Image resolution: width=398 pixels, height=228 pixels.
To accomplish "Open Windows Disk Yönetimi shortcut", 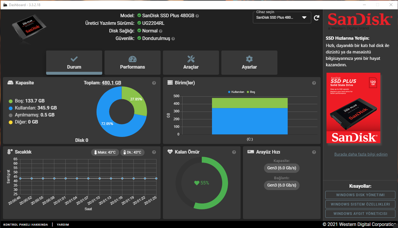I will point(360,195).
